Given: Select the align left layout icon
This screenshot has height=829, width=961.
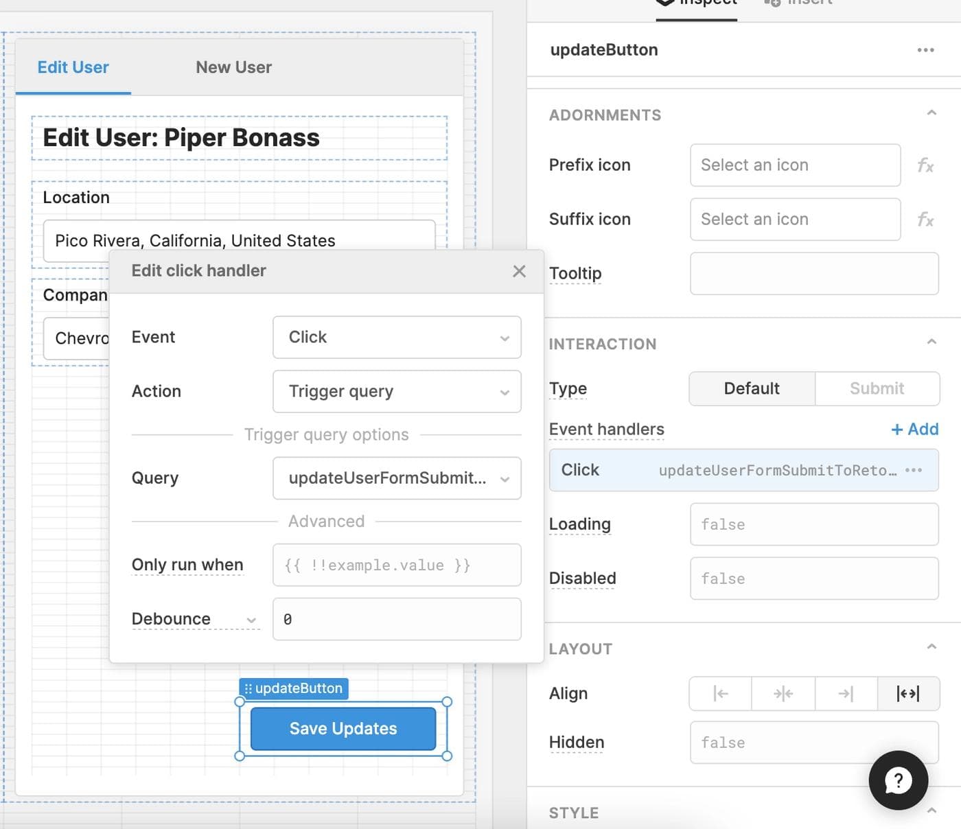Looking at the screenshot, I should (720, 694).
